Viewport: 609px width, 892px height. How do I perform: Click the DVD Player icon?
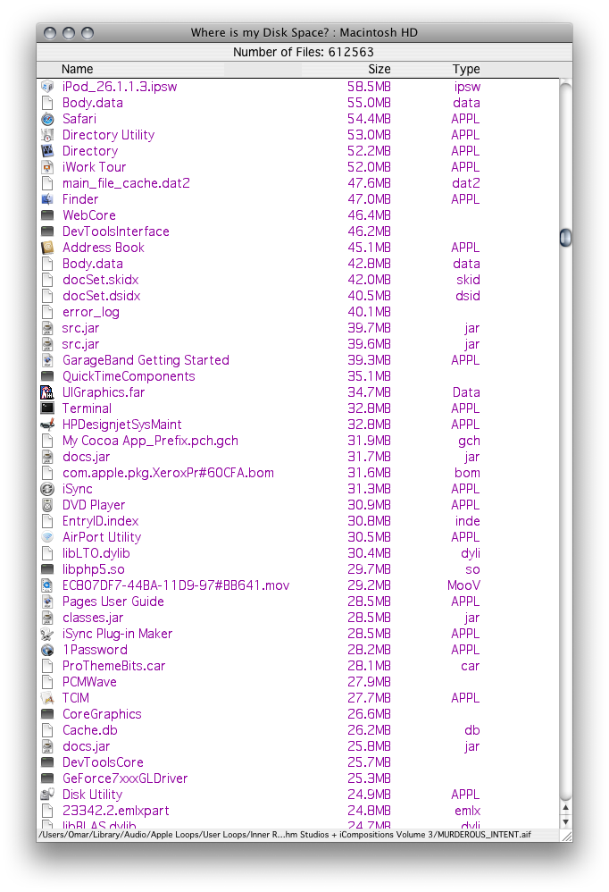coord(47,505)
